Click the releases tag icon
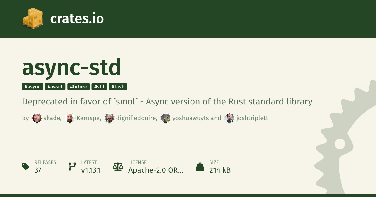Viewport: 376px width, 197px height. (26, 166)
